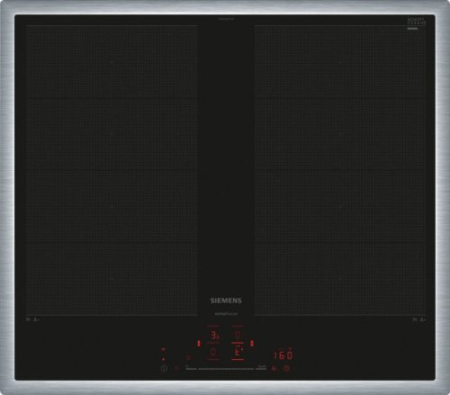Select the front-left zone showing 0
This screenshot has height=395, width=450.
tap(213, 352)
